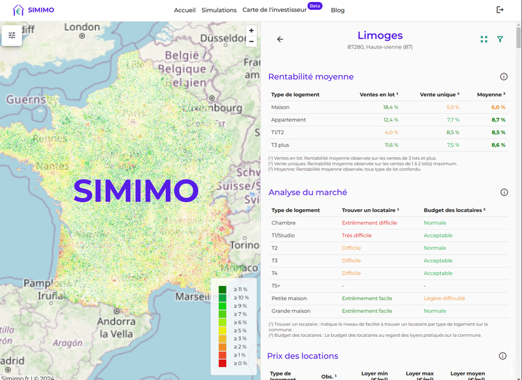The image size is (522, 380).
Task: Click the Simimo.fr copyright text
Action: pyautogui.click(x=28, y=377)
